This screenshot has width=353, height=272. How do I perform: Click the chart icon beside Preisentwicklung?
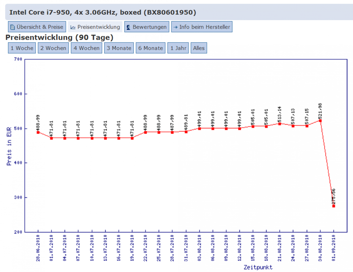tap(73, 27)
